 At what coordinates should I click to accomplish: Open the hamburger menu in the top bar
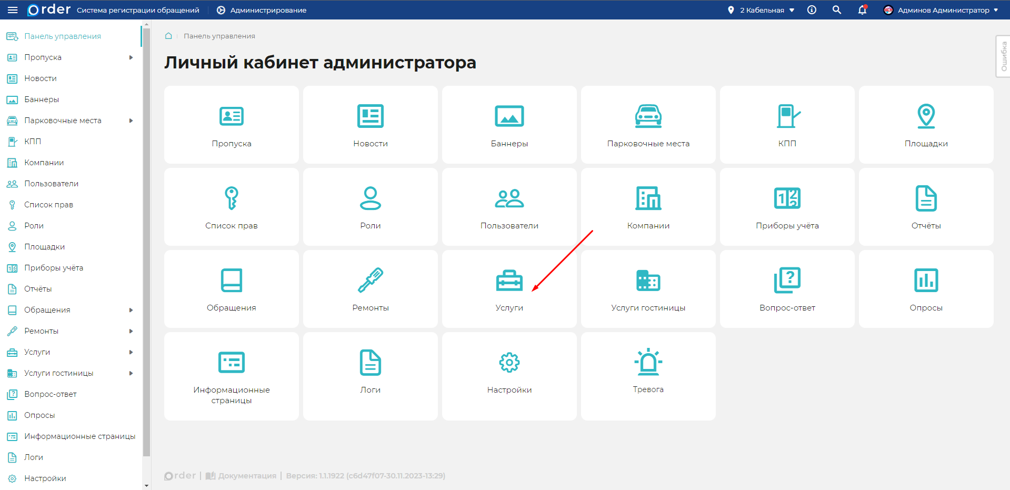pos(13,10)
